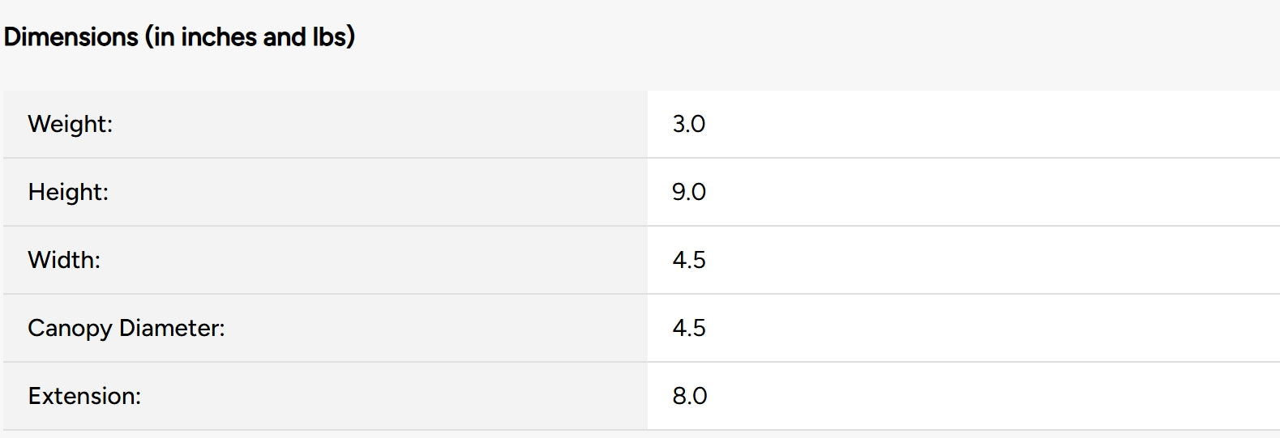Click the Height value 9.0
The image size is (1280, 438).
688,192
